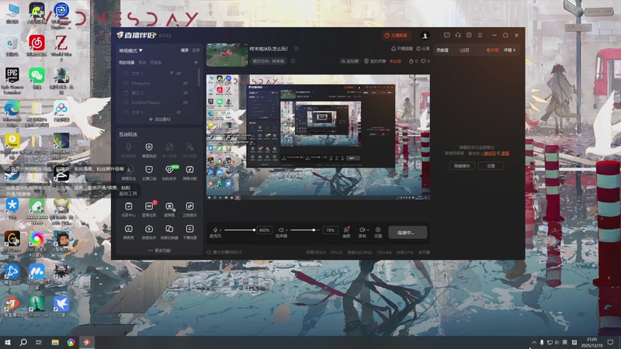Screen dimensions: 621x349
Task: Click the microphone volume slider
Action: [240, 230]
